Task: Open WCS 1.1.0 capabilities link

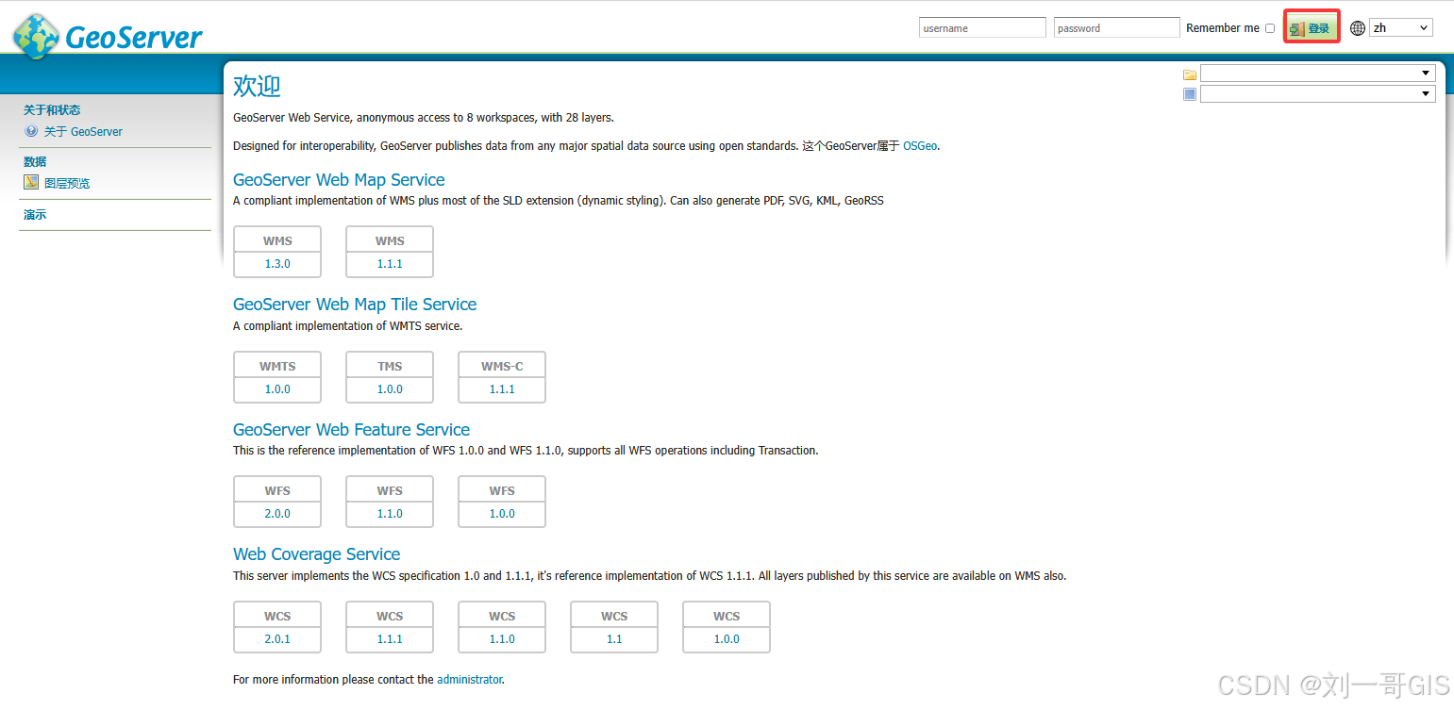Action: click(x=502, y=639)
